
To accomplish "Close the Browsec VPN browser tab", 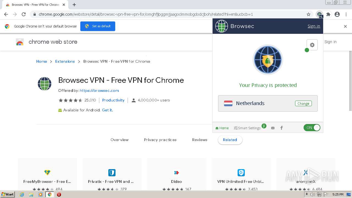I will pyautogui.click(x=64, y=5).
